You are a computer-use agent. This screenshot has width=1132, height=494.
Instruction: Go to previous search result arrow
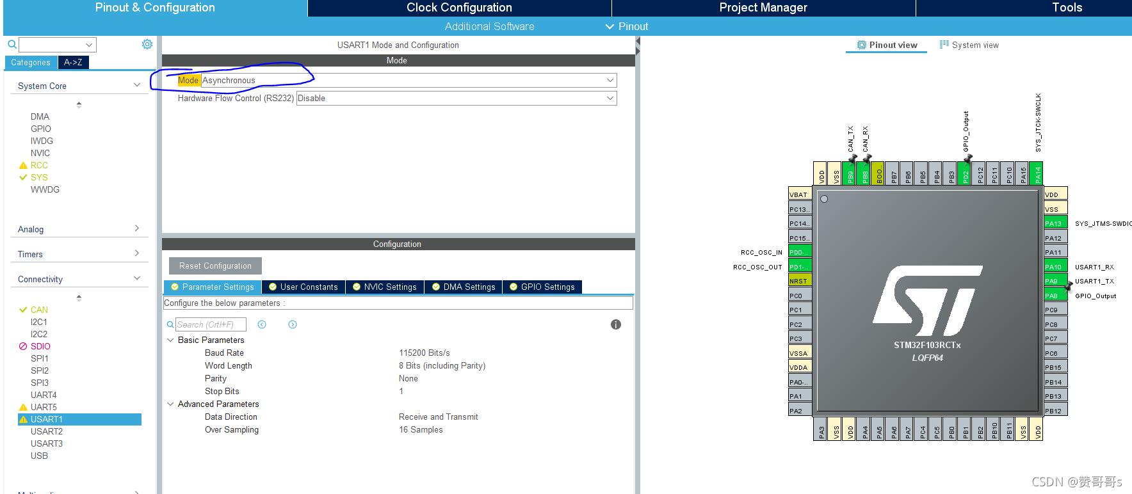[262, 324]
